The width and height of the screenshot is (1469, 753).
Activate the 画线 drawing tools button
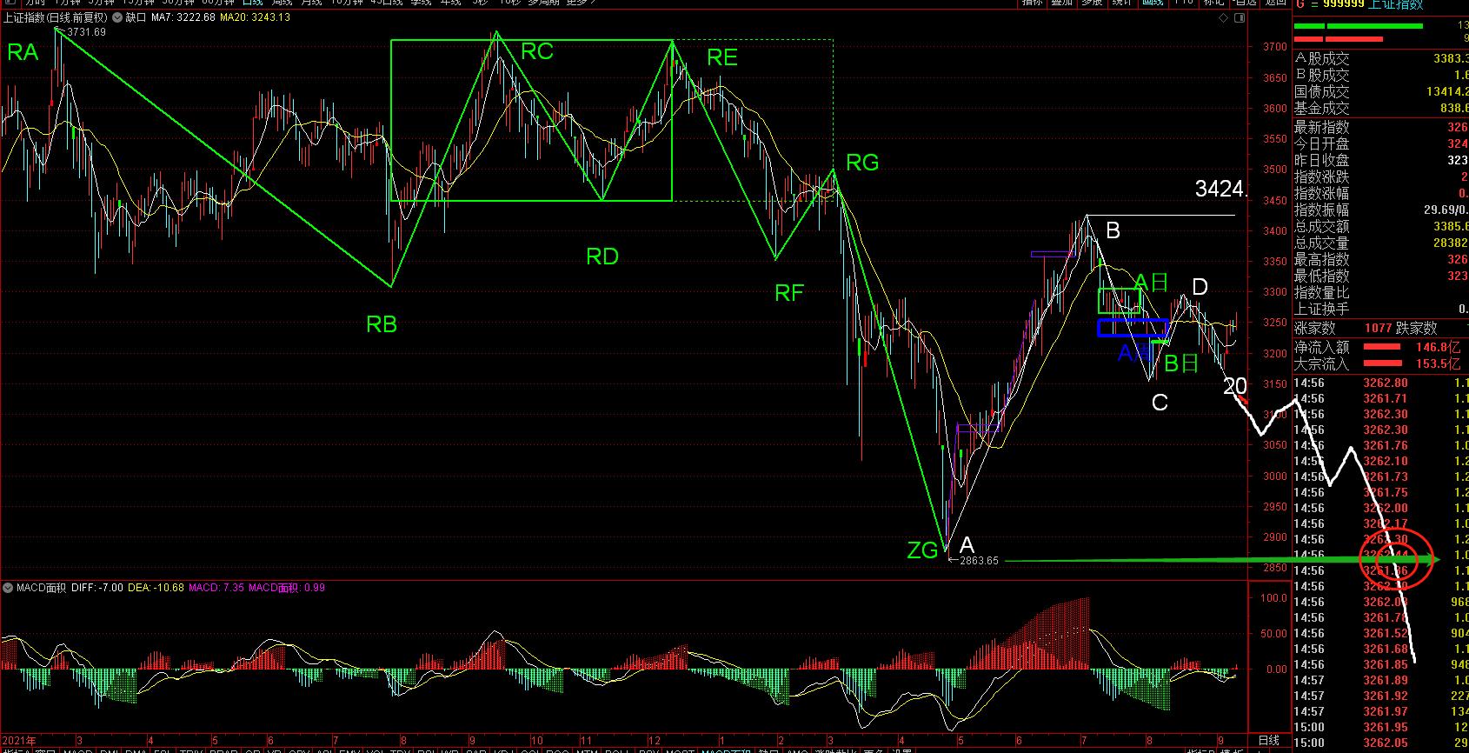point(1152,3)
